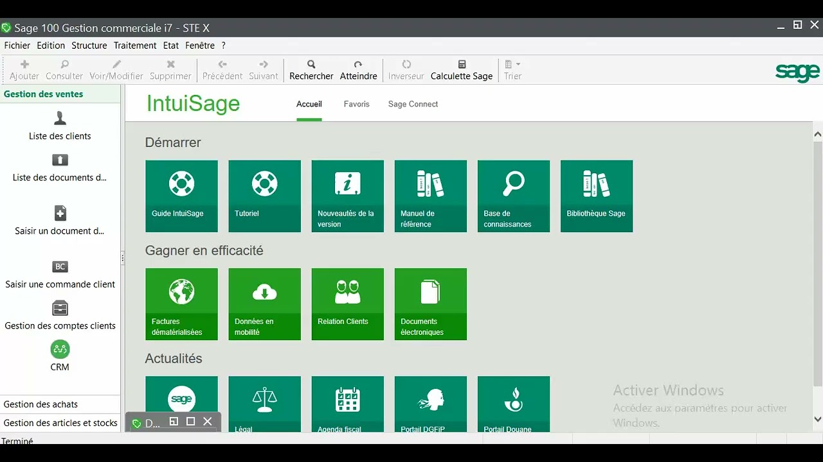Viewport: 823px width, 462px height.
Task: Open the Etat menu
Action: click(171, 46)
